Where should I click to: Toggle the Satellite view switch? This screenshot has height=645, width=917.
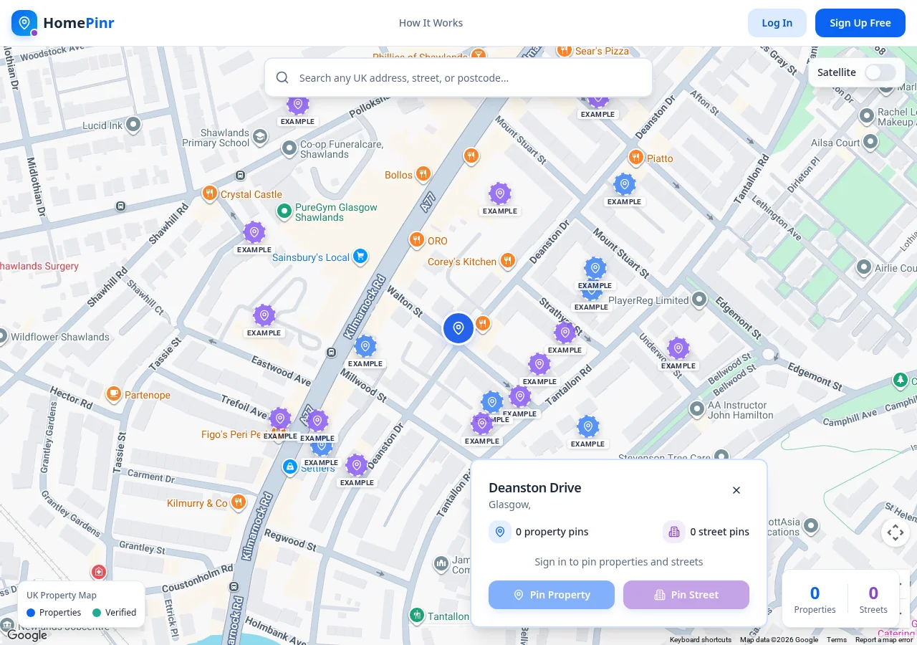click(x=880, y=72)
